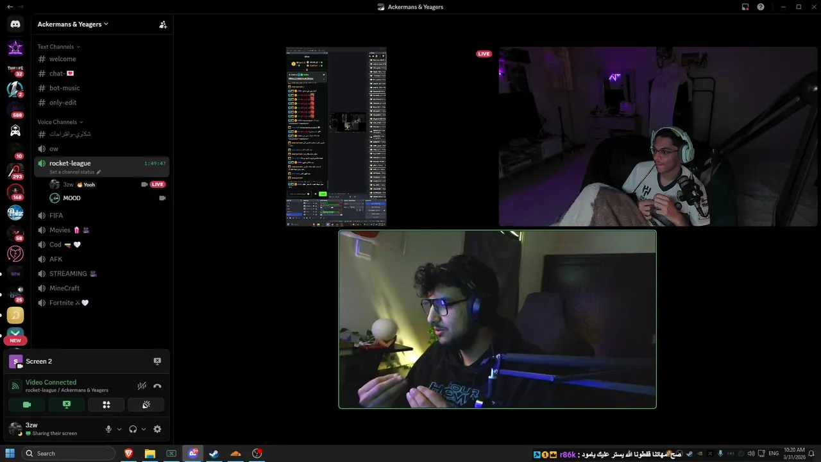
Task: Open the Activities launcher button
Action: pos(106,404)
